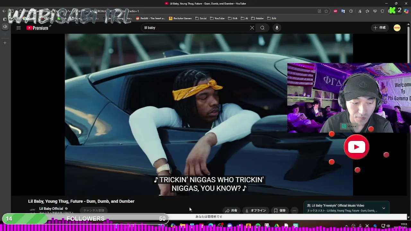This screenshot has width=411, height=231.
Task: Click the page scrollbar down arrow
Action: tap(408, 218)
